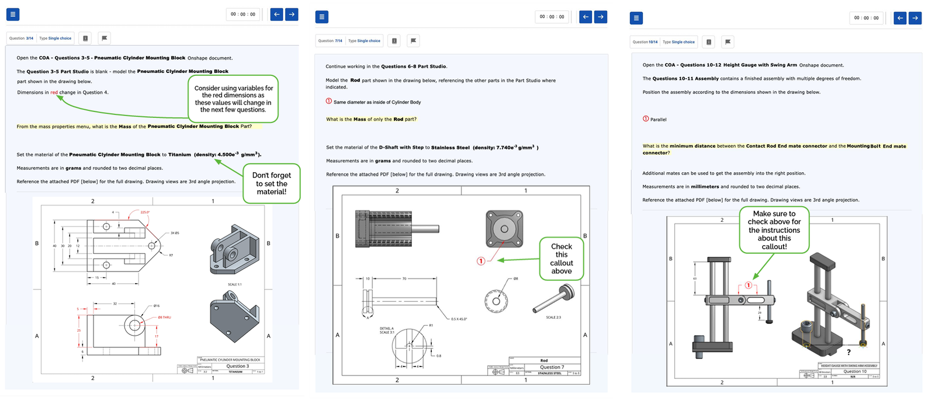The image size is (935, 401).
Task: Flag Question 3/14 for review
Action: pos(104,39)
